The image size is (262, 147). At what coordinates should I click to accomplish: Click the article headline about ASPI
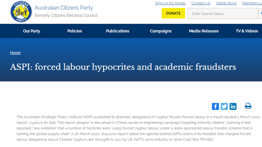pyautogui.click(x=123, y=67)
